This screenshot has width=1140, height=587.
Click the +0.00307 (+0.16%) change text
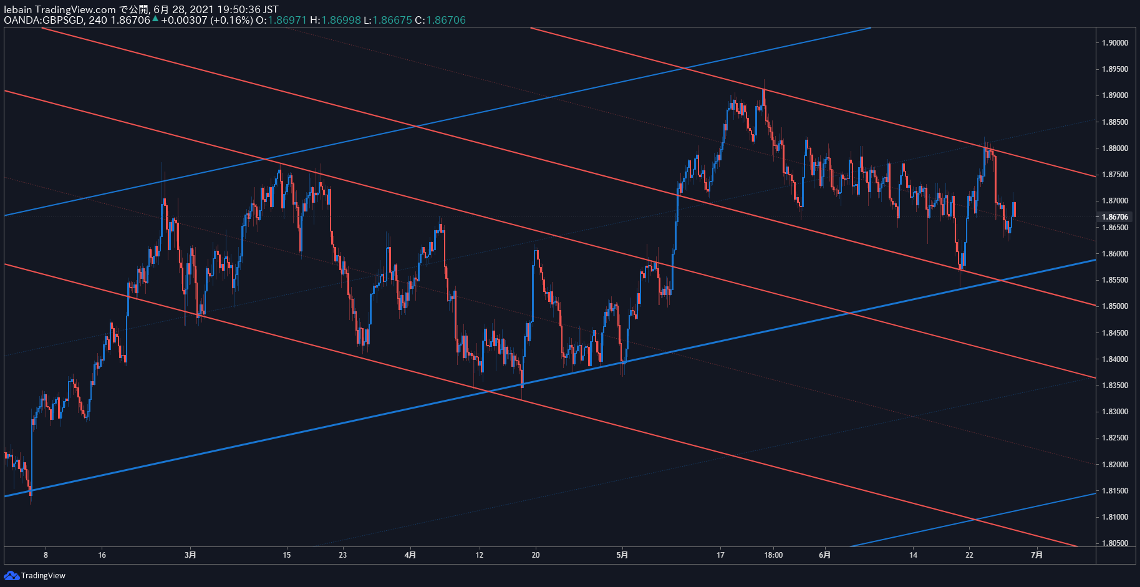click(x=207, y=20)
